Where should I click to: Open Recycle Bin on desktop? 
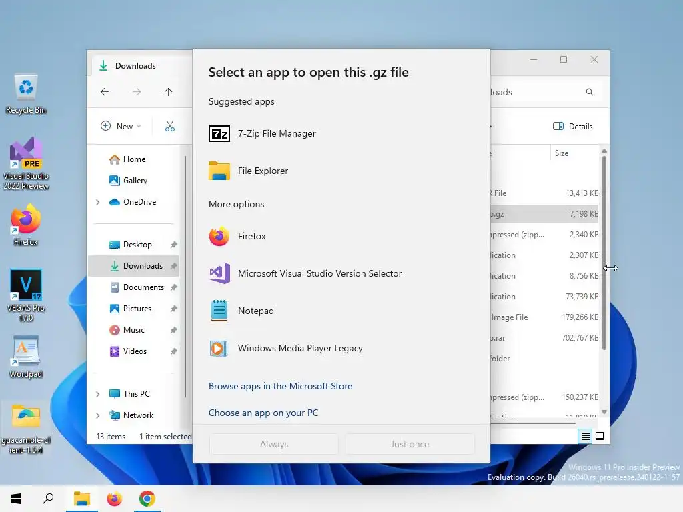click(x=26, y=95)
